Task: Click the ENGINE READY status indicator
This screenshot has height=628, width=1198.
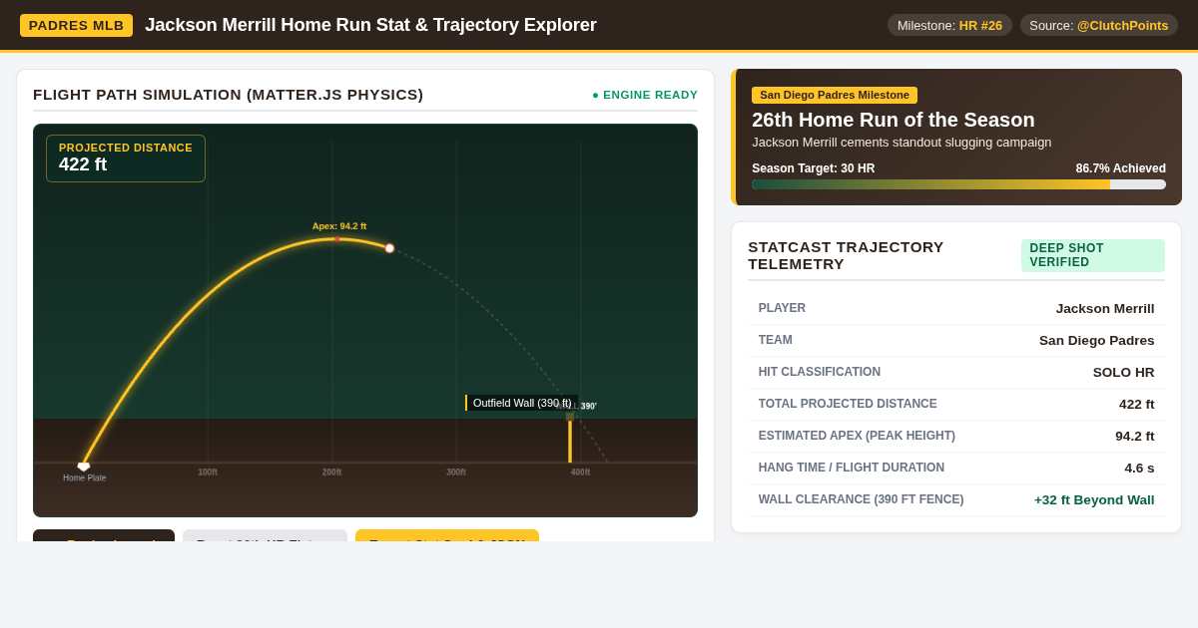Action: point(645,95)
